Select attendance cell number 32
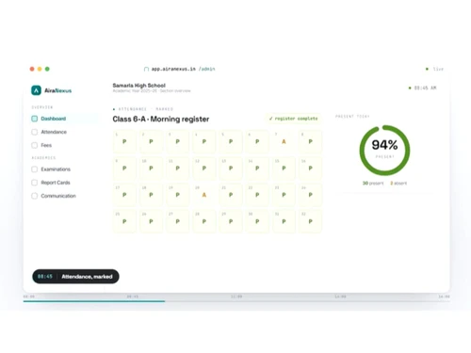This screenshot has width=471, height=353. 311,221
